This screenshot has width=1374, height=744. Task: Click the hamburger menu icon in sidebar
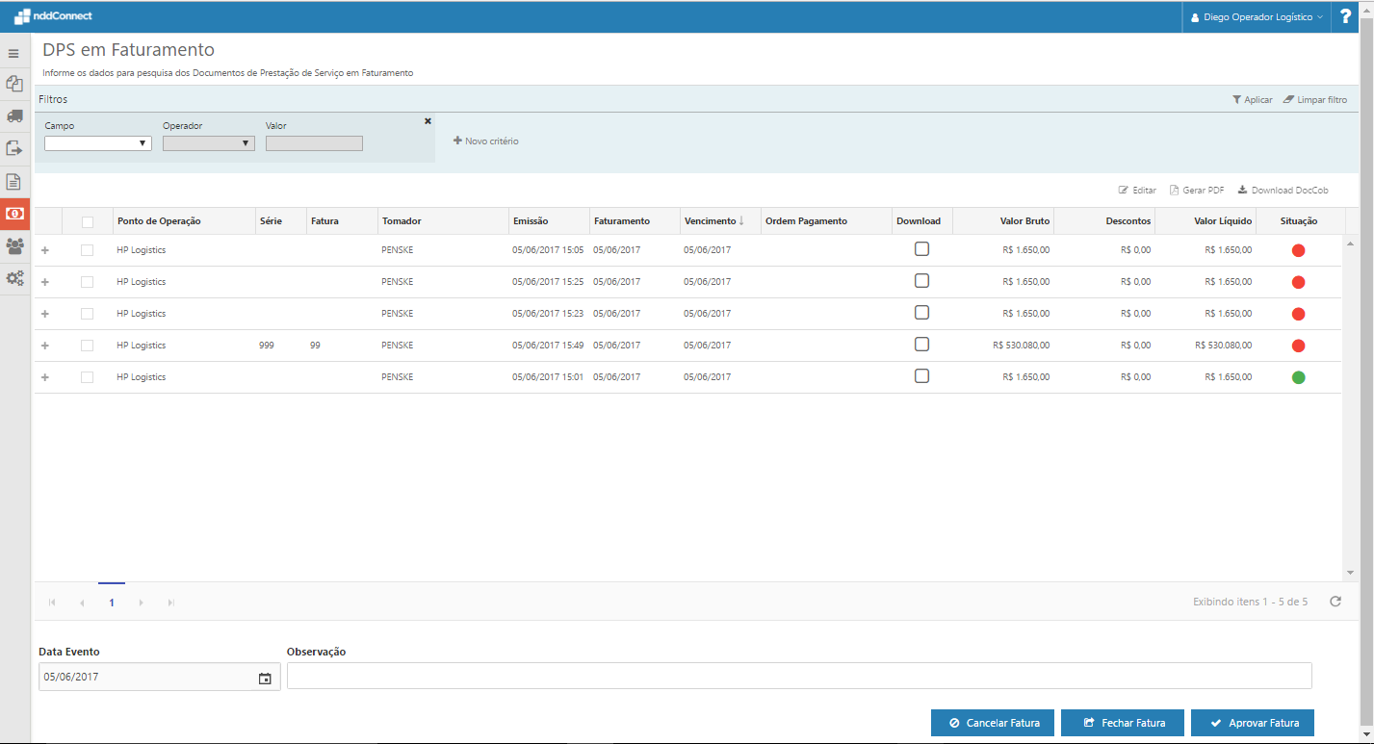tap(13, 53)
